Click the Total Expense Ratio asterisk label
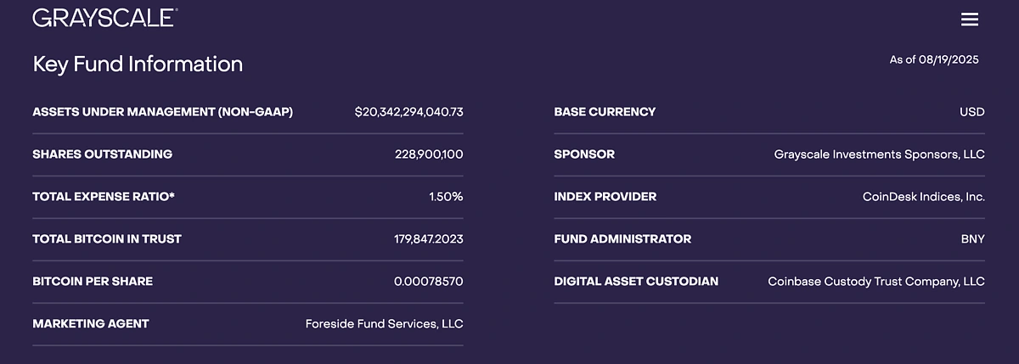The width and height of the screenshot is (1019, 364). [x=104, y=197]
